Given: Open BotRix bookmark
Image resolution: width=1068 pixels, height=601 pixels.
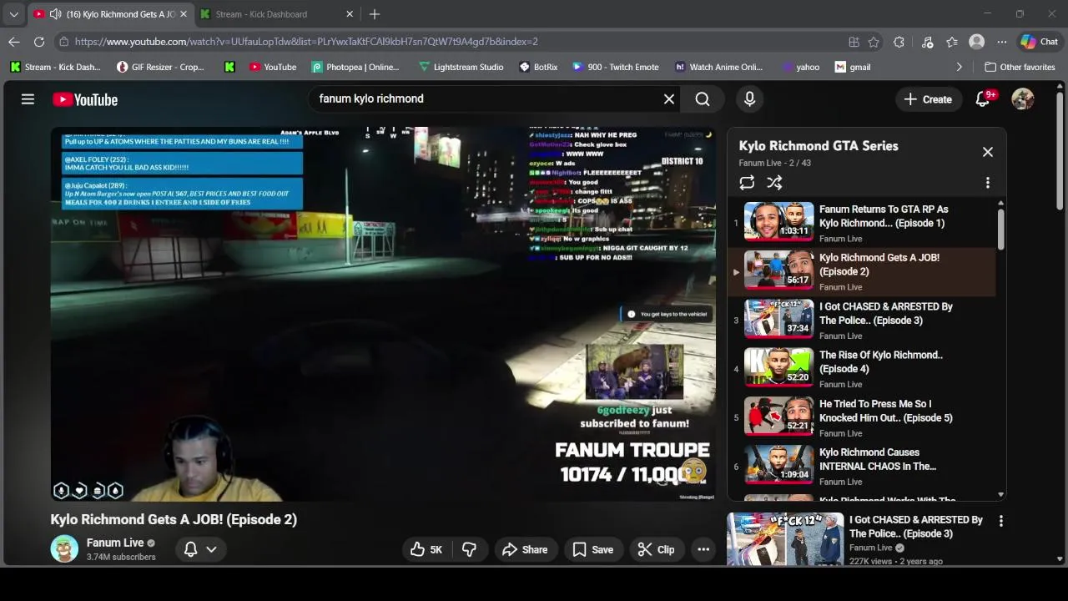Looking at the screenshot, I should click(x=538, y=67).
